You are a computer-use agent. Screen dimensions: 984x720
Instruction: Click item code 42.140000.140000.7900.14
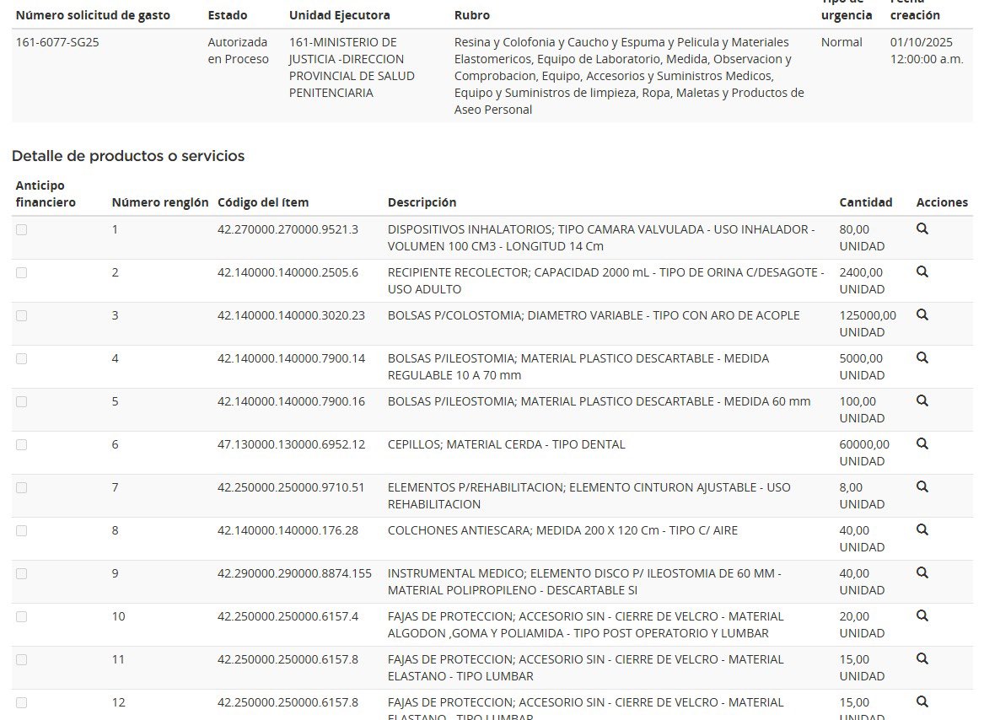[291, 358]
